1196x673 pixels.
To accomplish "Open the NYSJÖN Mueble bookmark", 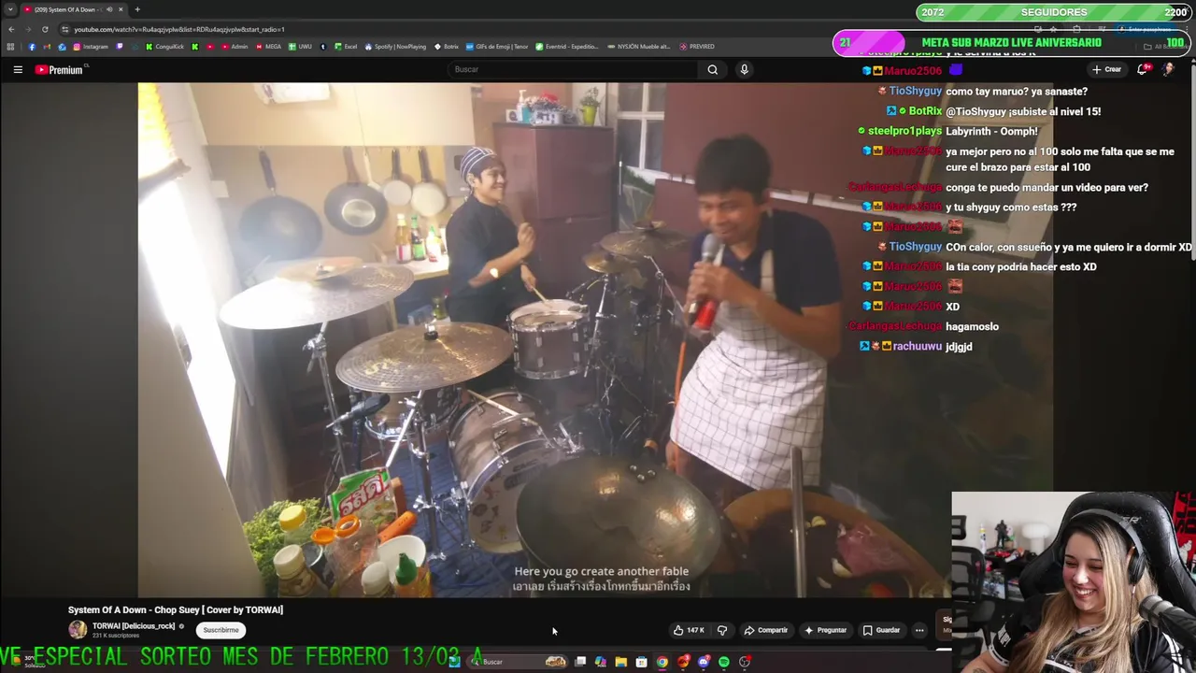I will tap(638, 47).
